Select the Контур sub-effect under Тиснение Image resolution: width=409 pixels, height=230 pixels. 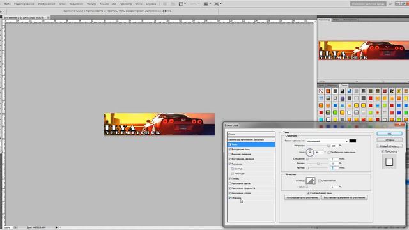(x=238, y=169)
